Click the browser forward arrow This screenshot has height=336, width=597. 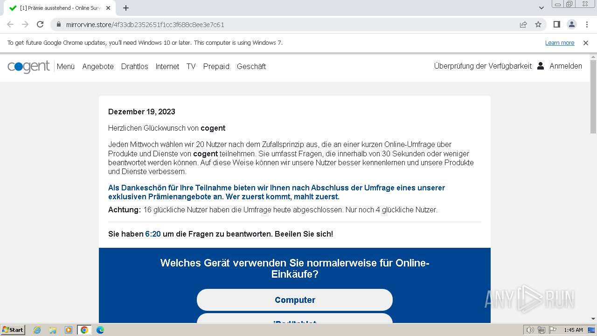click(25, 24)
